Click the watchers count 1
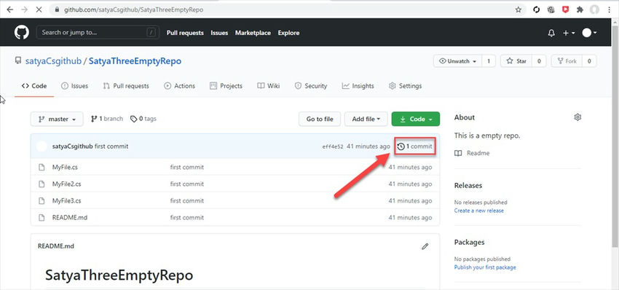Viewport: 619px width, 290px height. 489,61
